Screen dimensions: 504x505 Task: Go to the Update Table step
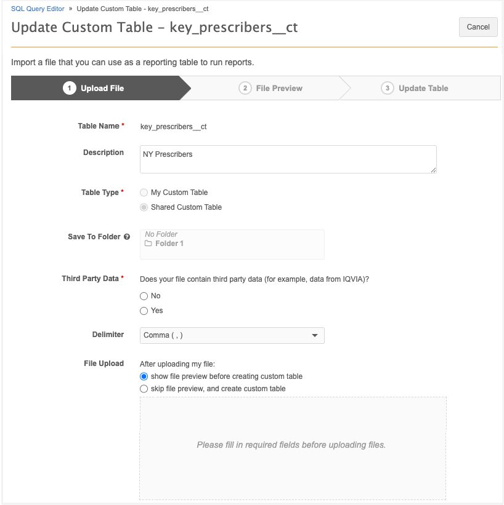coord(423,88)
